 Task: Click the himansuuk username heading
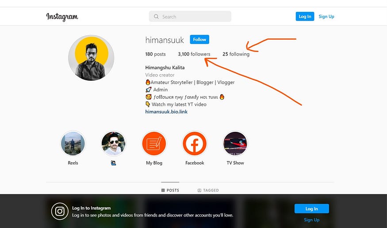tap(165, 40)
